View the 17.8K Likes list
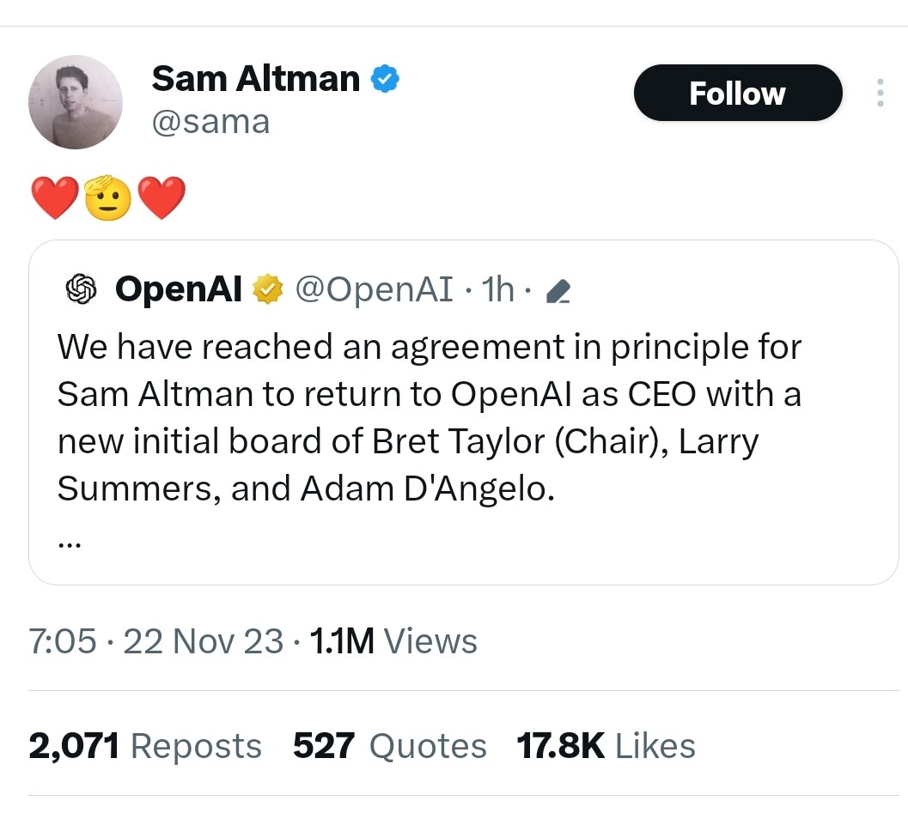908x819 pixels. [606, 745]
